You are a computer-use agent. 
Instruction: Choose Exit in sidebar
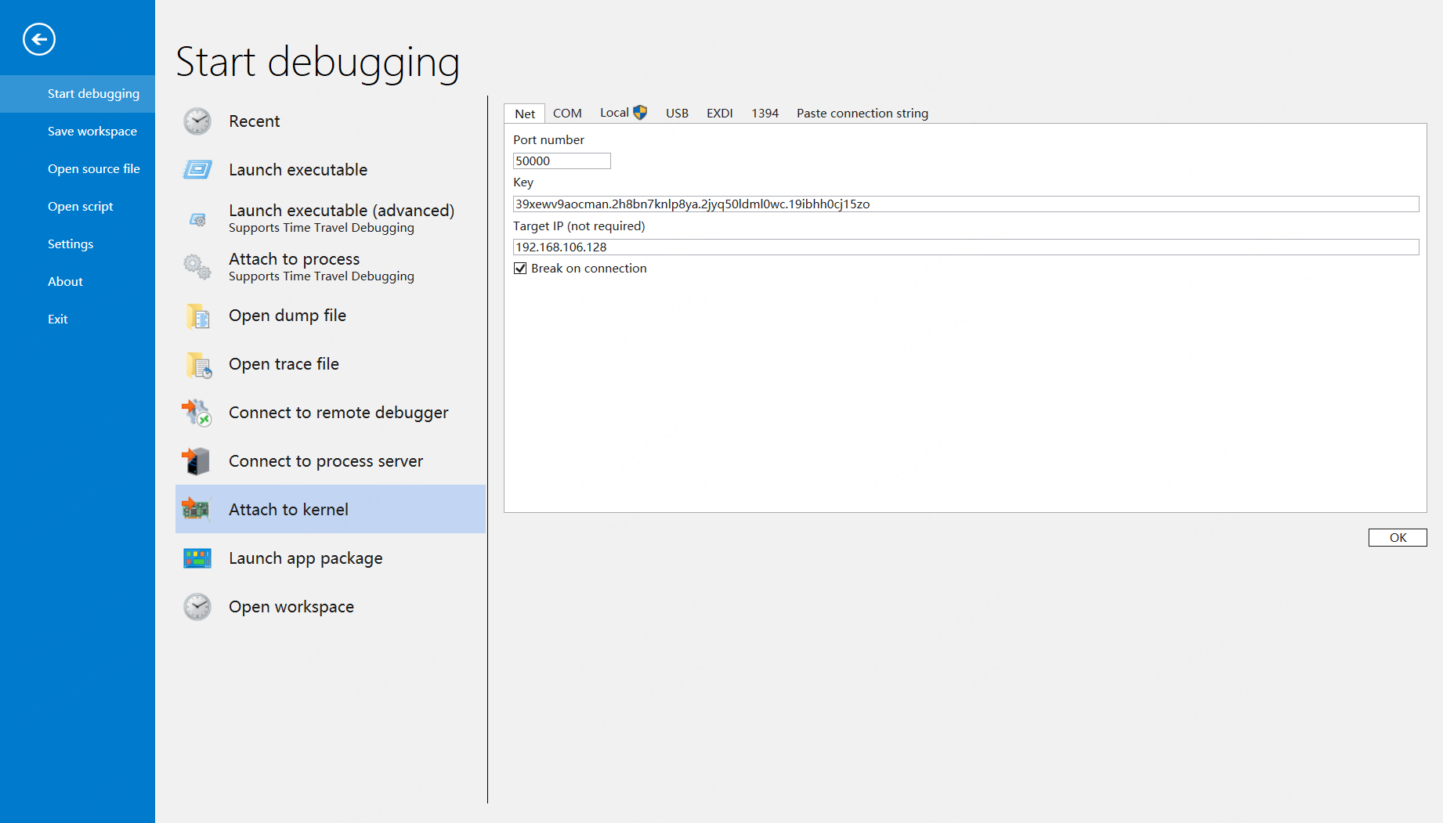point(78,319)
